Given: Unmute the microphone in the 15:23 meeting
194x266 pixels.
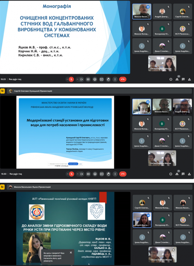Looking at the screenshot, I should pos(71,79).
